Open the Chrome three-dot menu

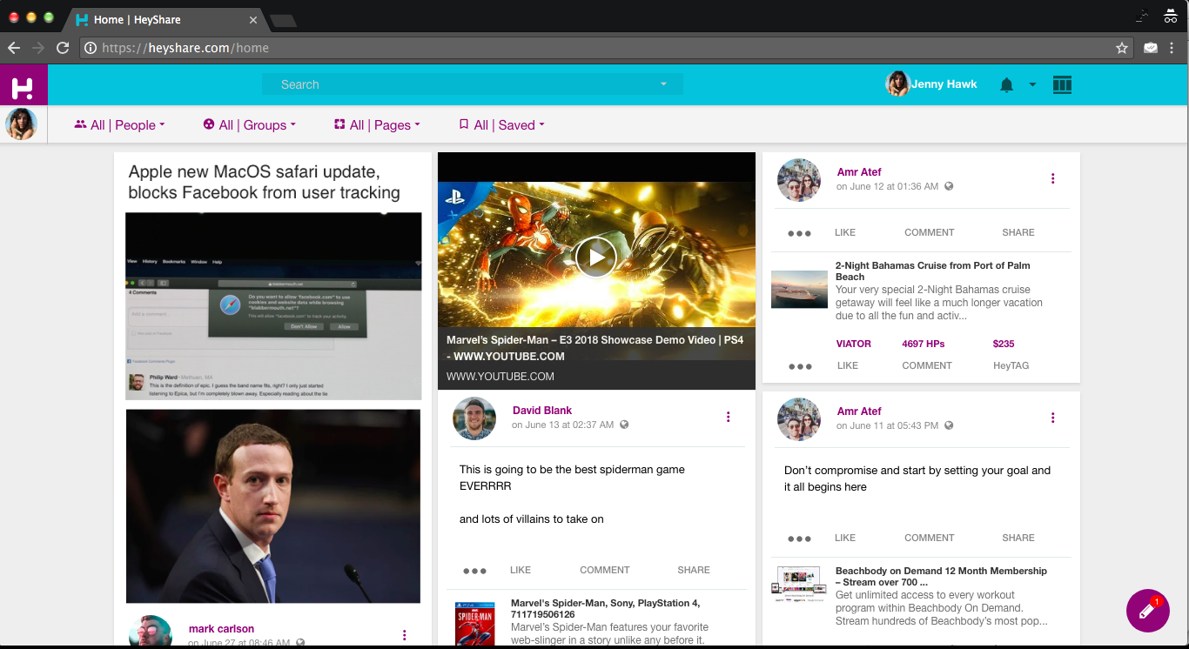click(1172, 48)
